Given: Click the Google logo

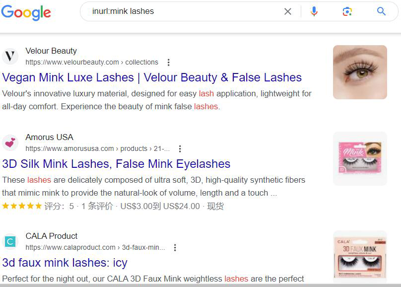Looking at the screenshot, I should (x=26, y=12).
